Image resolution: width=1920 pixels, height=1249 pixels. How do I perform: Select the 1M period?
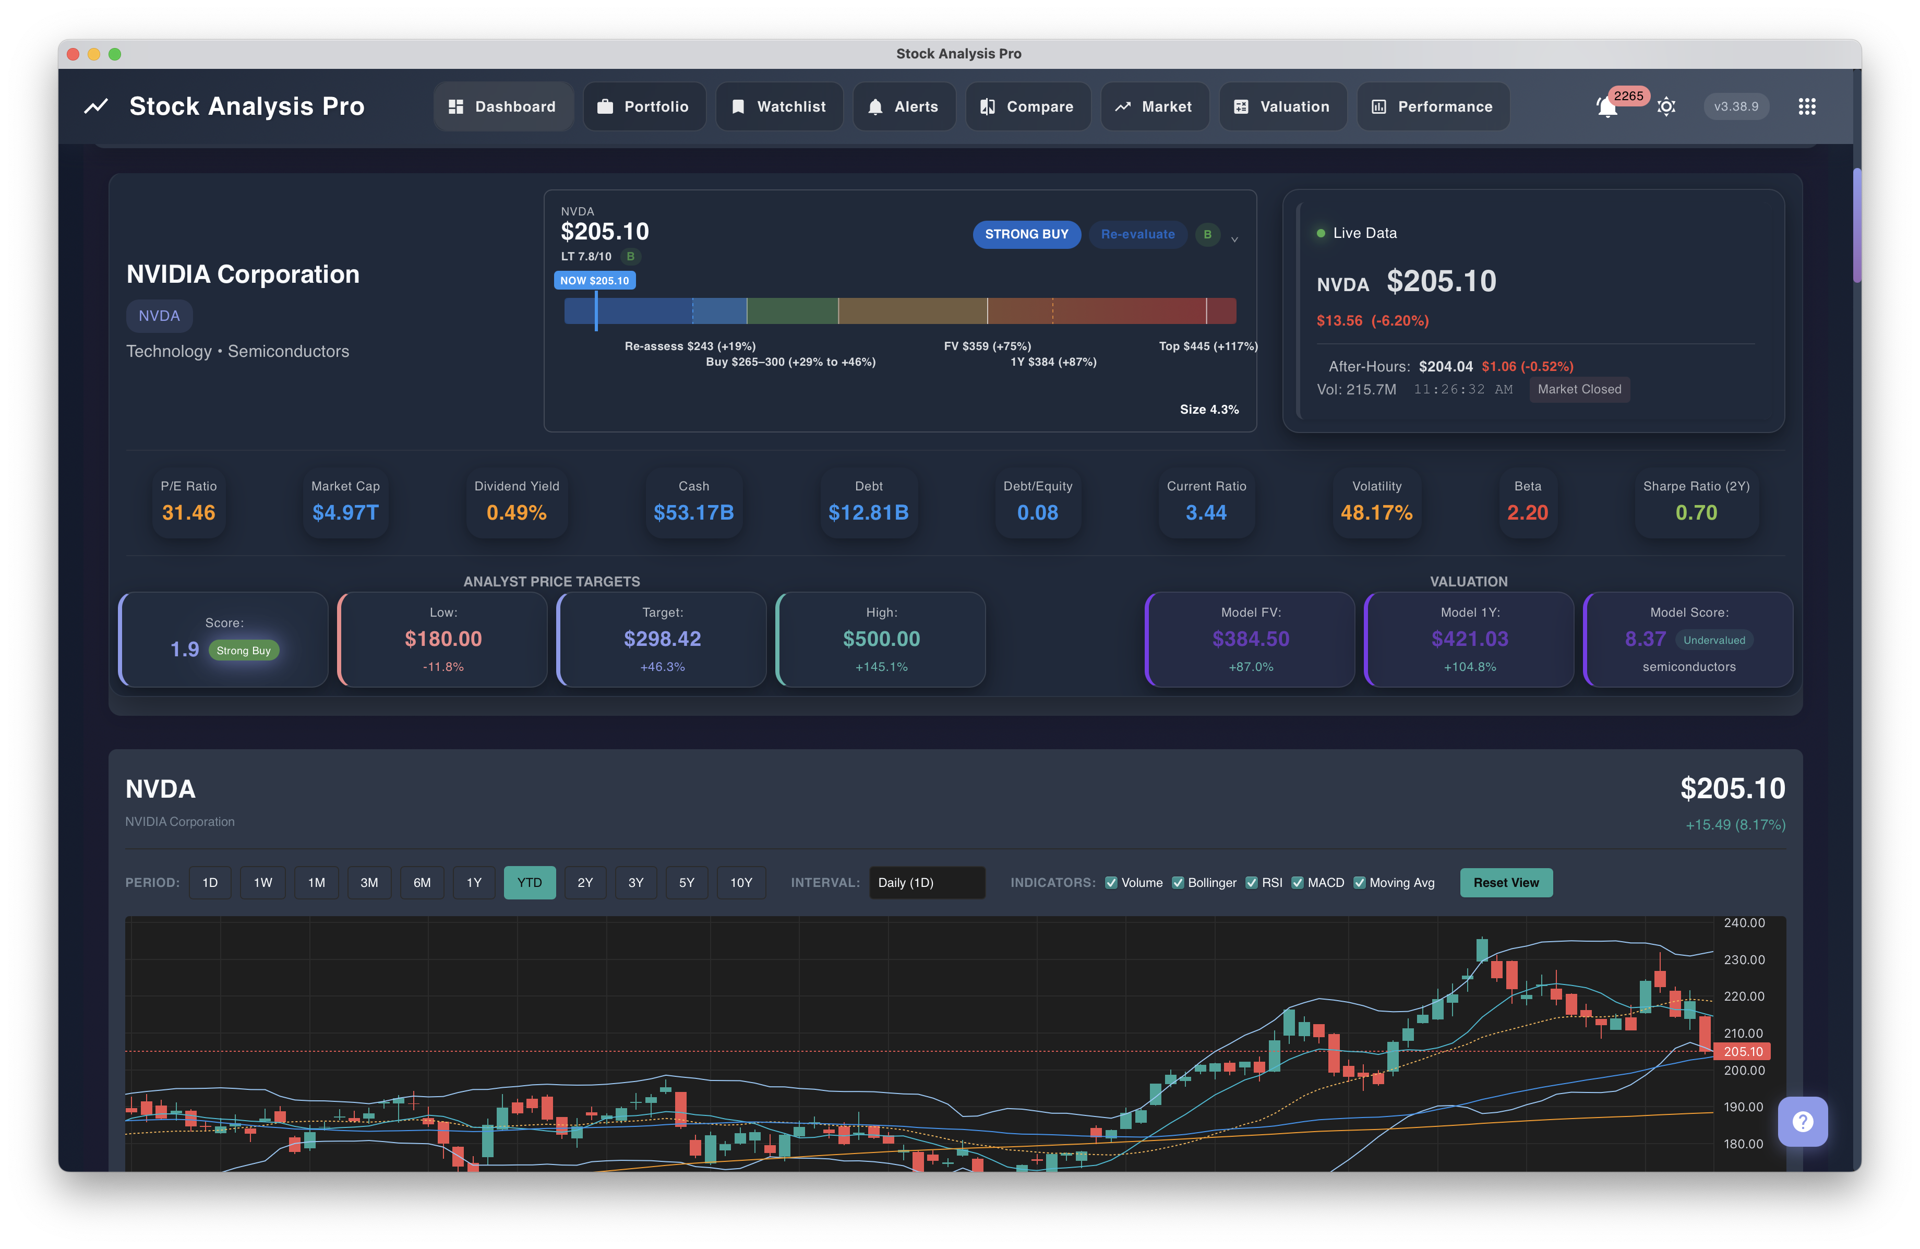[x=316, y=883]
